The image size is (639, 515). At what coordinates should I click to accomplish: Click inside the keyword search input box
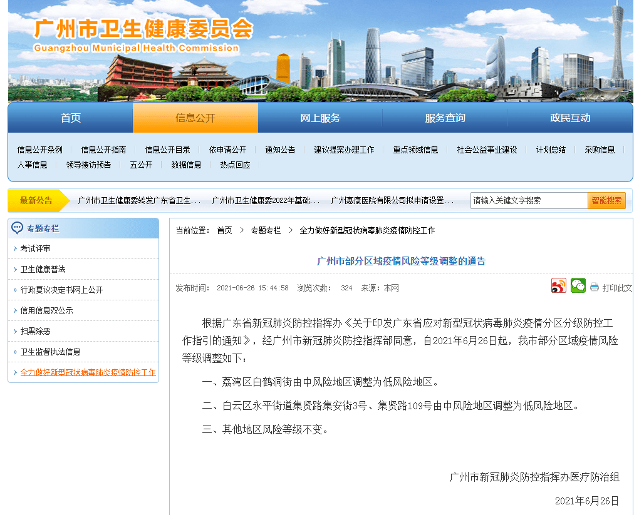click(529, 200)
